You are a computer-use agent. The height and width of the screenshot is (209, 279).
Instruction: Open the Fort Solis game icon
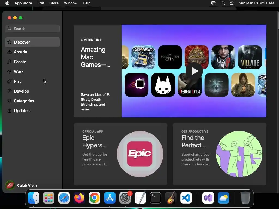(217, 85)
